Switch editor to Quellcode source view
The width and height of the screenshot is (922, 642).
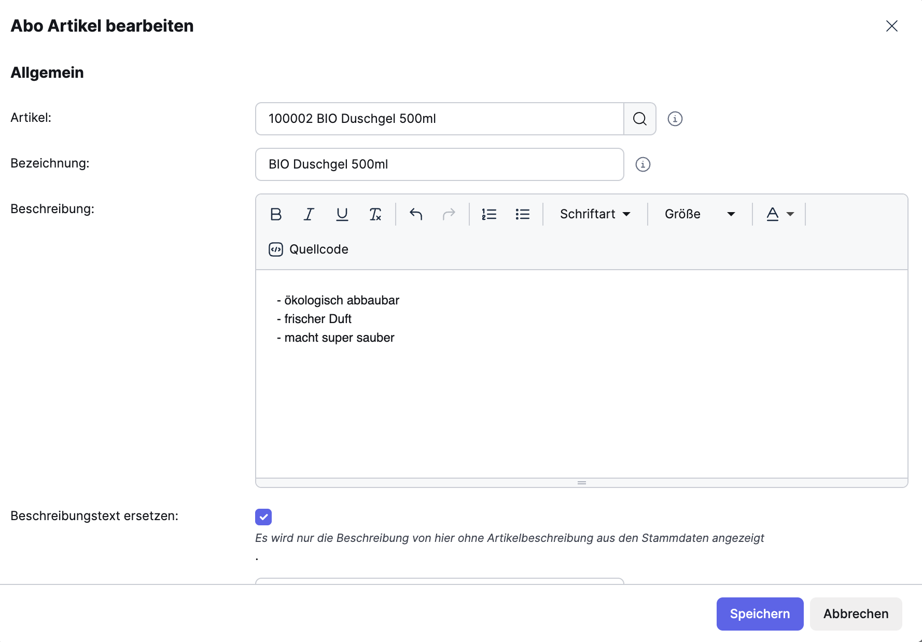(309, 249)
